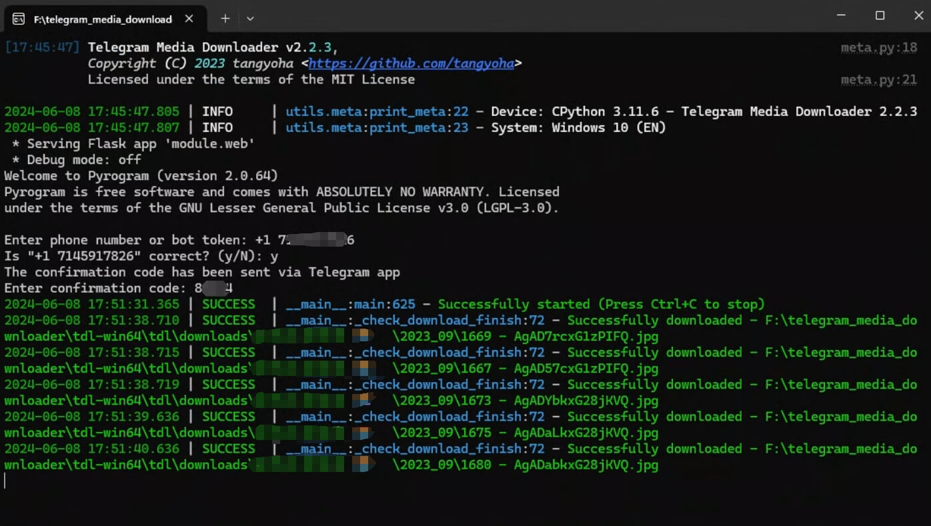This screenshot has width=931, height=526.
Task: Click the meta.py:21 source reference
Action: (x=878, y=80)
